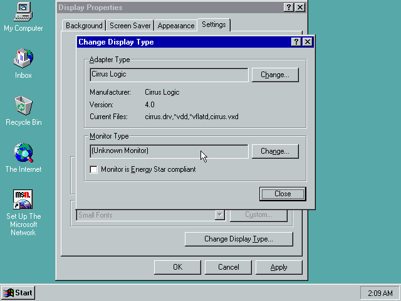
Task: Click the Current Files value cirrus.drv text
Action: point(192,117)
